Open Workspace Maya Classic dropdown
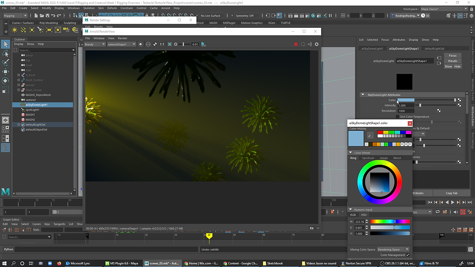The height and width of the screenshot is (267, 475). click(x=444, y=9)
